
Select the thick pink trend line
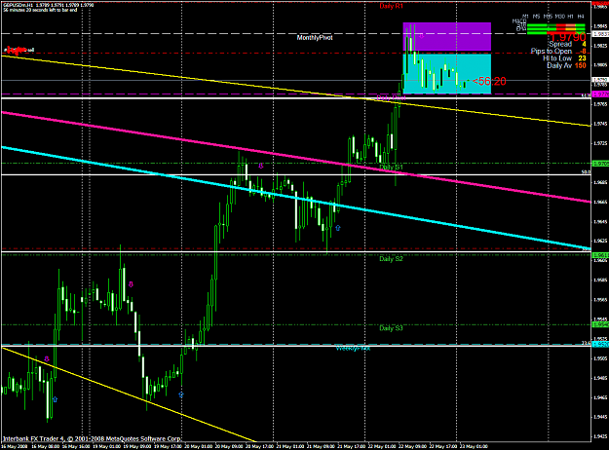click(296, 157)
